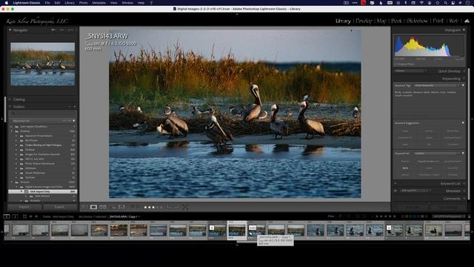The height and width of the screenshot is (267, 474).
Task: Expand the Catalog panel
Action: coord(10,99)
